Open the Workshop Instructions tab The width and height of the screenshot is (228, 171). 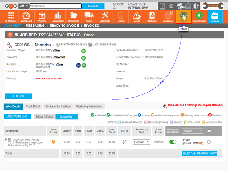coord(90,107)
